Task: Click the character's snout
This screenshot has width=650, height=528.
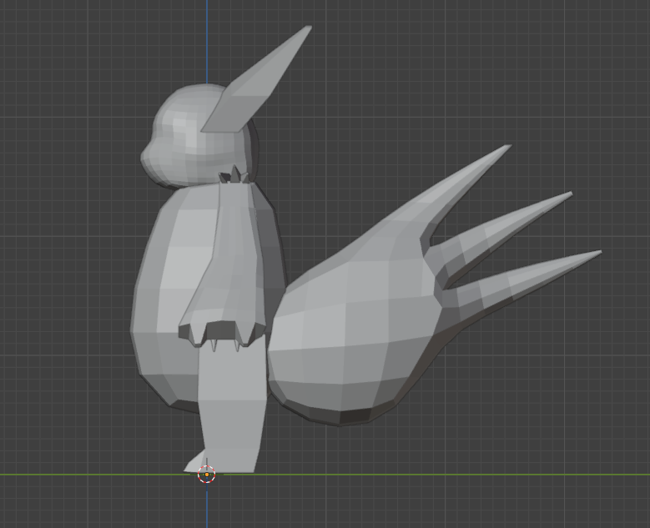Action: click(x=149, y=158)
